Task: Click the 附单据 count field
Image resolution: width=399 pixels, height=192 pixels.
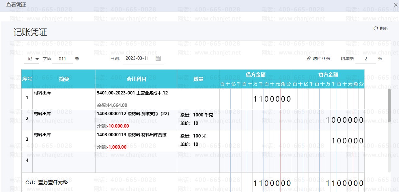Action: pyautogui.click(x=366, y=59)
